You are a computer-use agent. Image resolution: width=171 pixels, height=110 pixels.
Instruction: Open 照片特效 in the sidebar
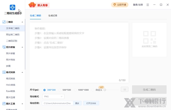(x=13, y=60)
